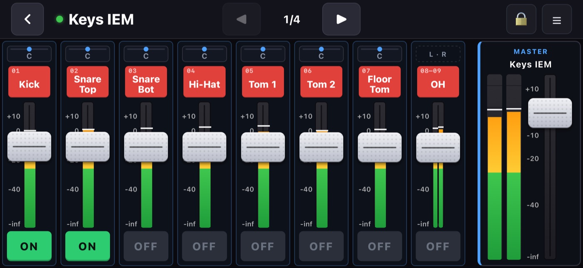This screenshot has width=583, height=268.
Task: Click the 1/4 page indicator
Action: (291, 19)
